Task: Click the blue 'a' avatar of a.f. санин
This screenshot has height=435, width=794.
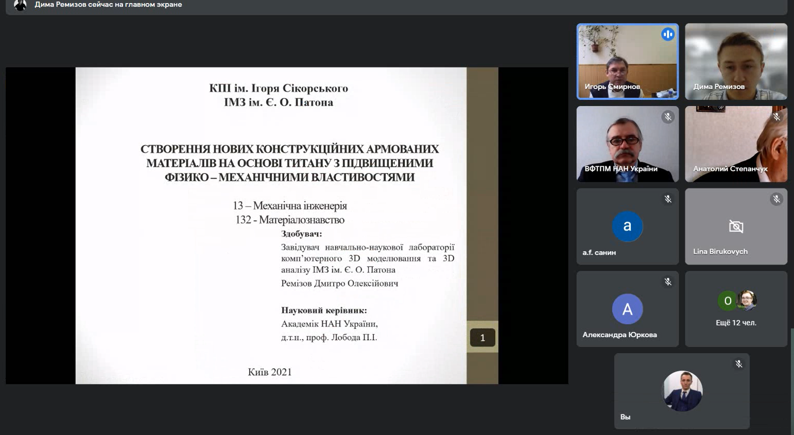Action: coord(627,227)
